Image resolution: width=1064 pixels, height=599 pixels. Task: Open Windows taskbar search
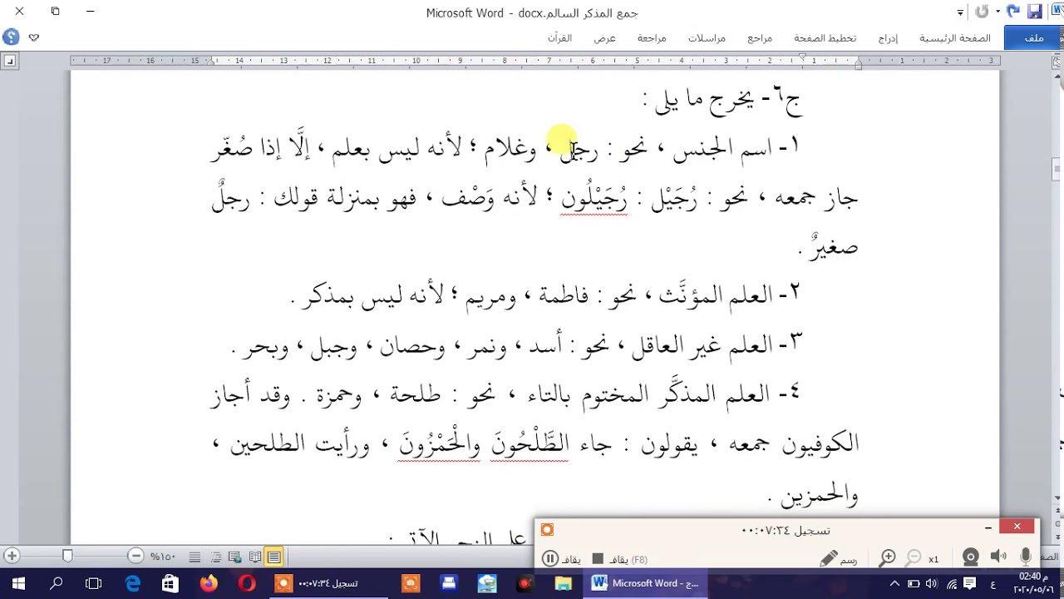pyautogui.click(x=56, y=584)
